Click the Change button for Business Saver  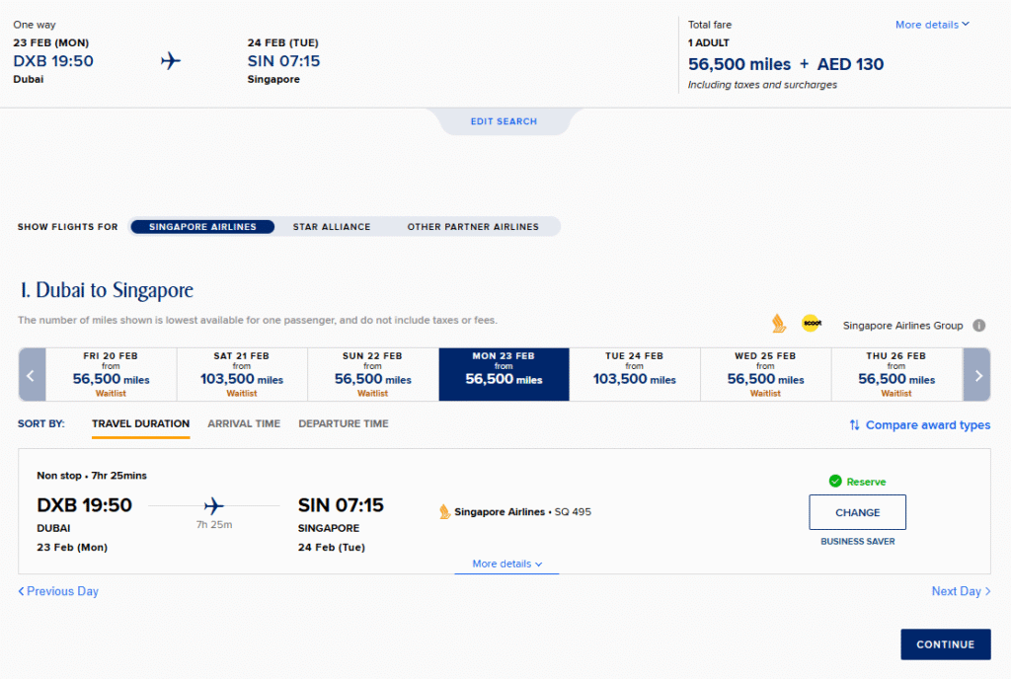coord(857,512)
